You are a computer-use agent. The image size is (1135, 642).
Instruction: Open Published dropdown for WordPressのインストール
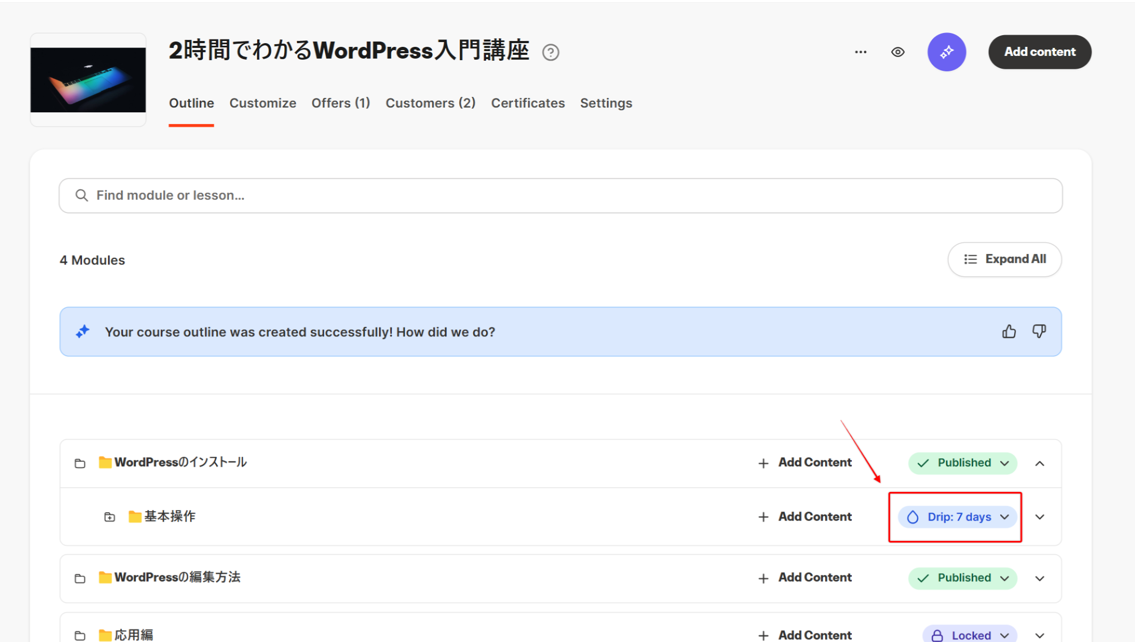point(963,463)
